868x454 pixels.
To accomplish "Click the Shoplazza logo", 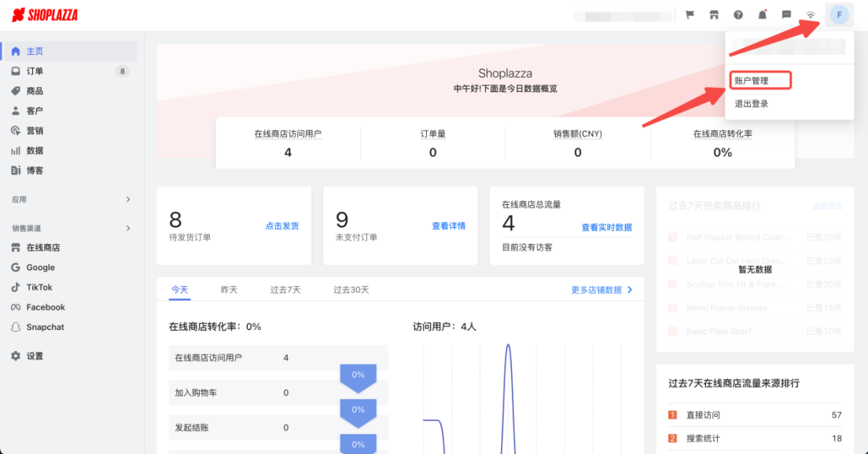I will pyautogui.click(x=45, y=15).
